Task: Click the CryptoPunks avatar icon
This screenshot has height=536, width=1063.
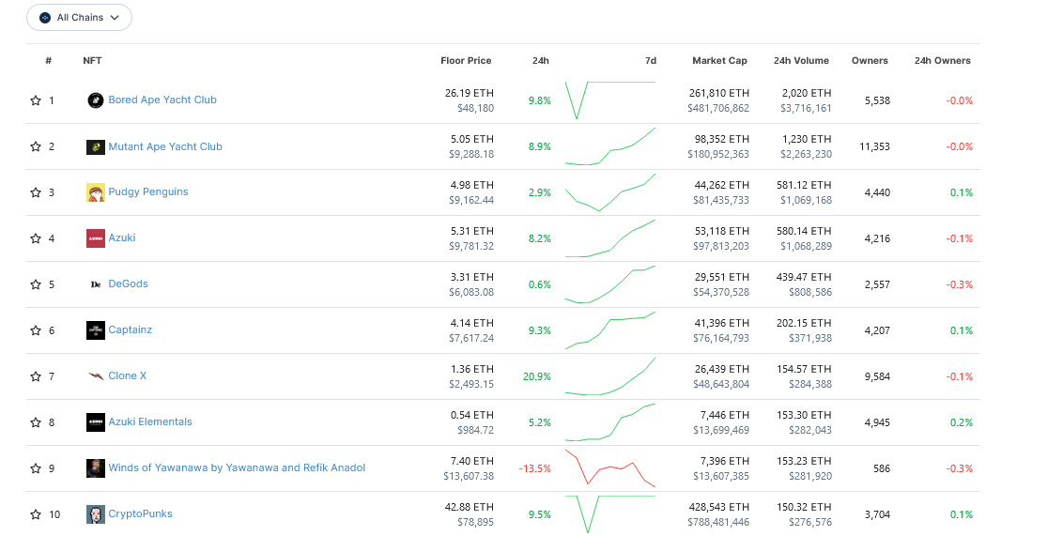Action: click(96, 514)
